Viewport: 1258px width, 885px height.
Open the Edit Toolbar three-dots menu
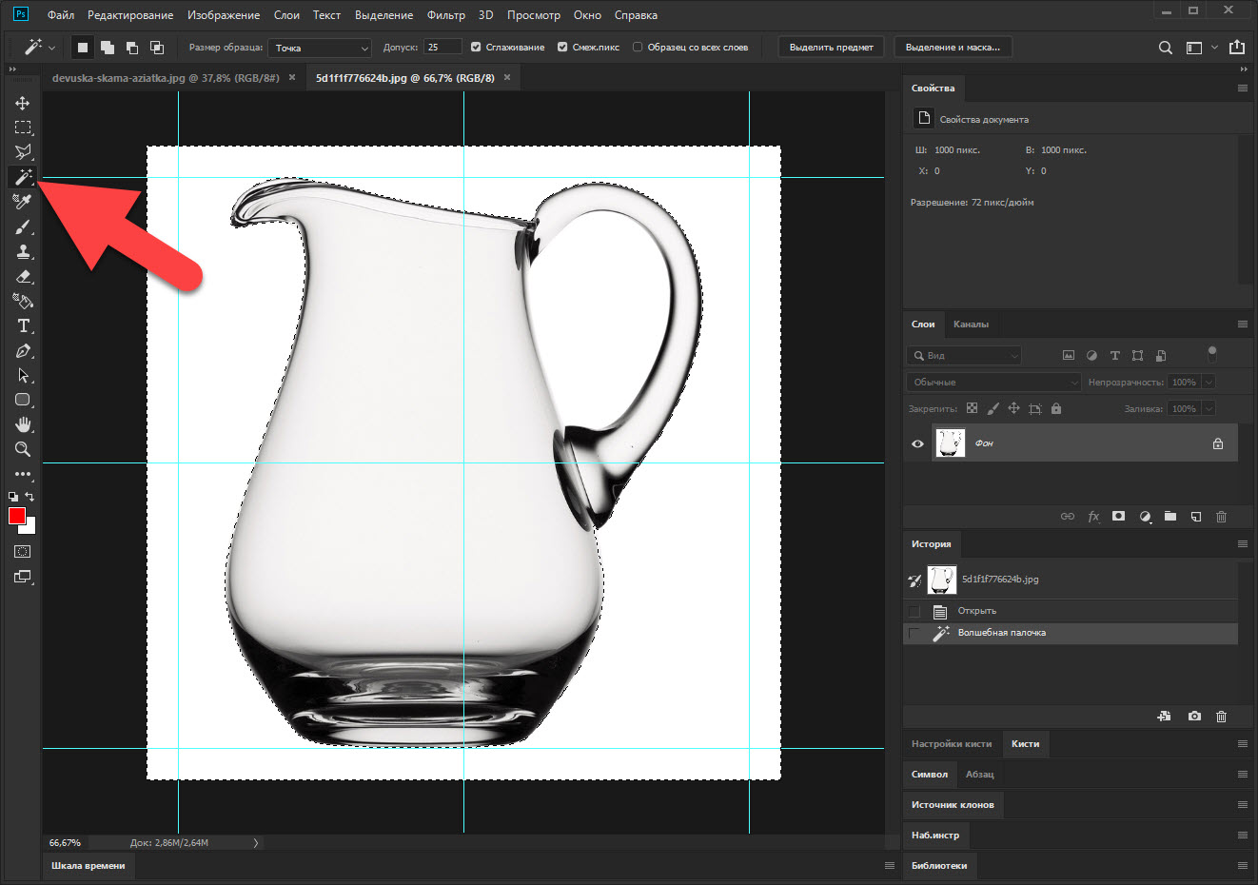tap(23, 474)
